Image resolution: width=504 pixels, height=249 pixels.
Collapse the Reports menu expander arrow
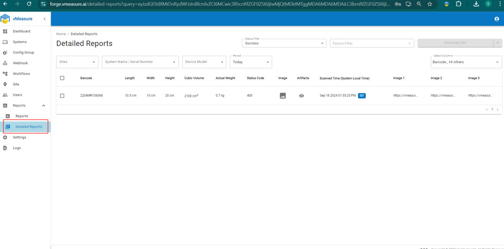(x=44, y=106)
